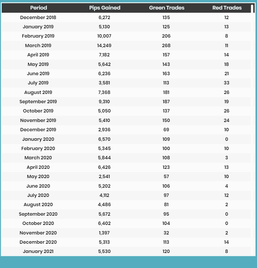The height and width of the screenshot is (268, 257).
Task: Select the September 2020 row label
Action: [x=38, y=214]
